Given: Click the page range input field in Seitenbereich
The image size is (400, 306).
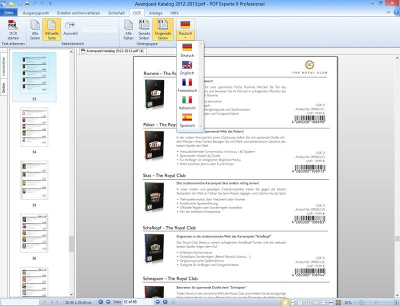Looking at the screenshot, I should tap(99, 29).
